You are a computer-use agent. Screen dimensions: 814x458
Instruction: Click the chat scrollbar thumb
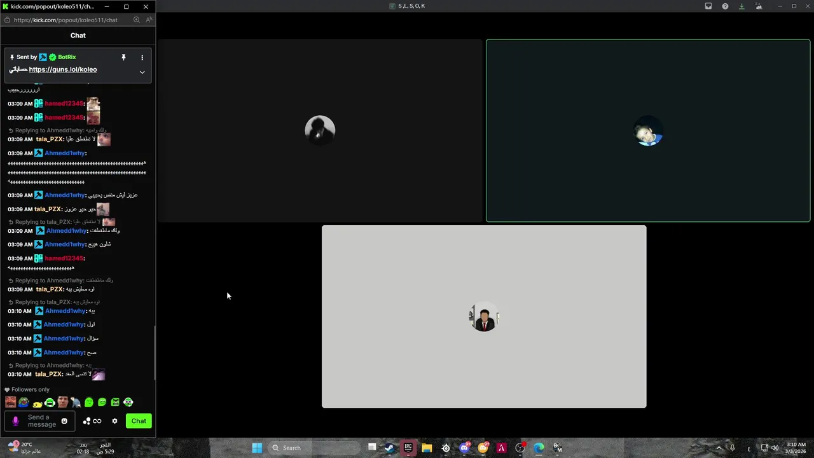coord(155,353)
